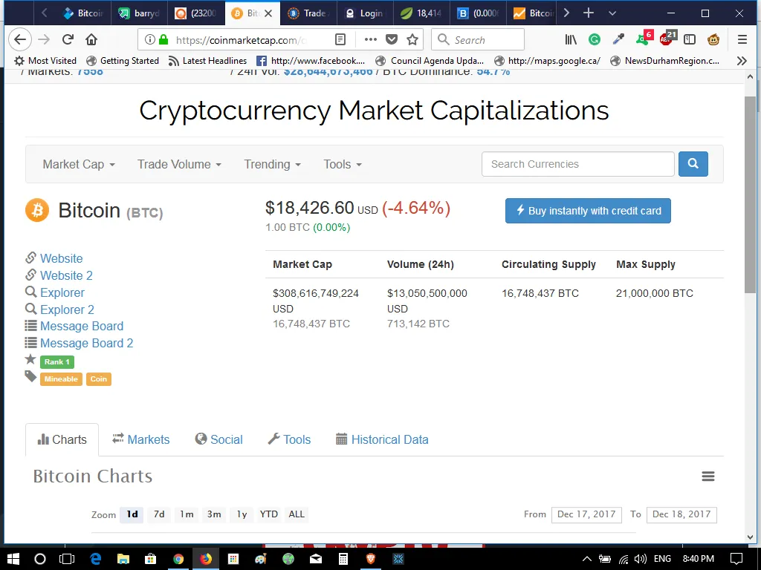
Task: Open the Windows notification center icon
Action: coord(736,559)
